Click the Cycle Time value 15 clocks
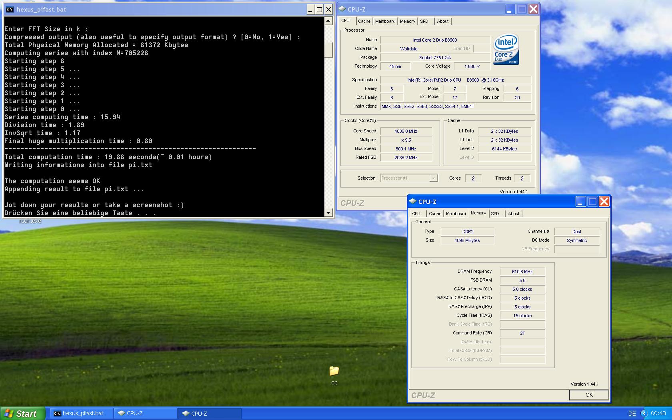Screen dimensions: 672x420 tap(522, 316)
